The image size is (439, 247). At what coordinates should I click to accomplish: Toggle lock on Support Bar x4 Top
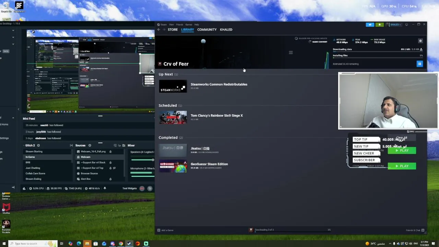[x=110, y=168]
